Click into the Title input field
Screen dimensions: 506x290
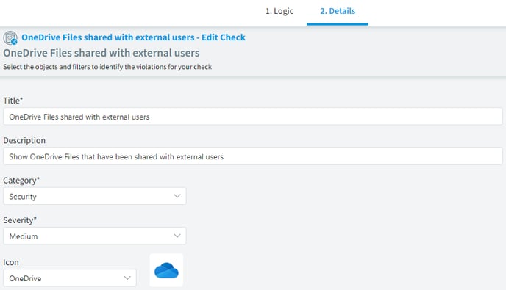[253, 117]
